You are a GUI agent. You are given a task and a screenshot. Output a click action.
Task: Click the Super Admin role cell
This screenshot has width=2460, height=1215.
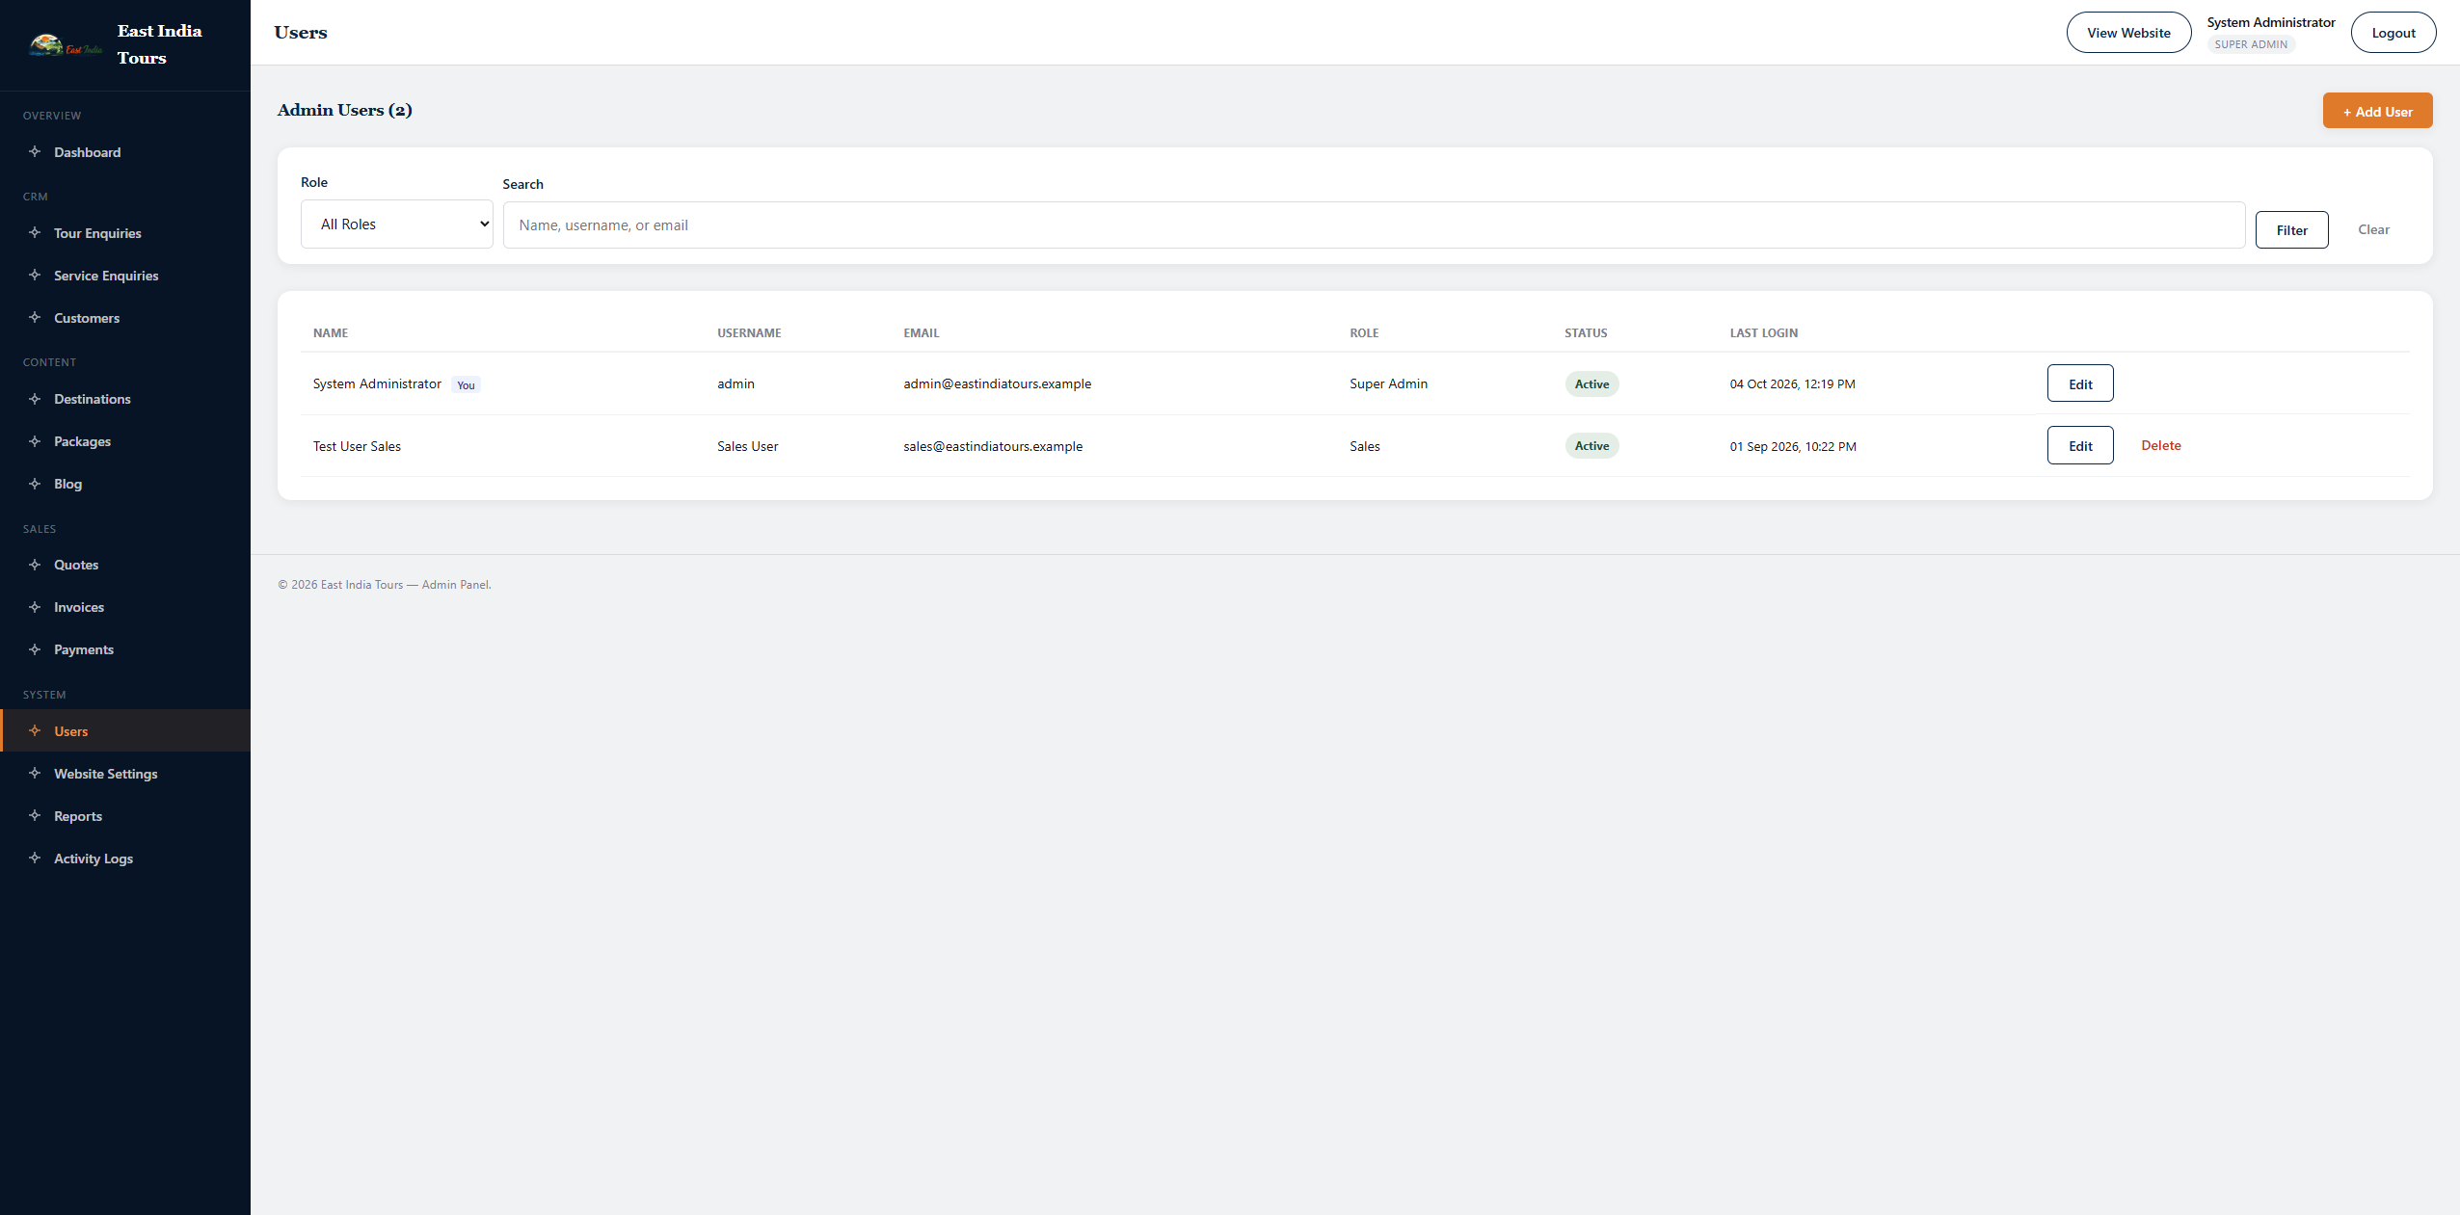click(1388, 383)
